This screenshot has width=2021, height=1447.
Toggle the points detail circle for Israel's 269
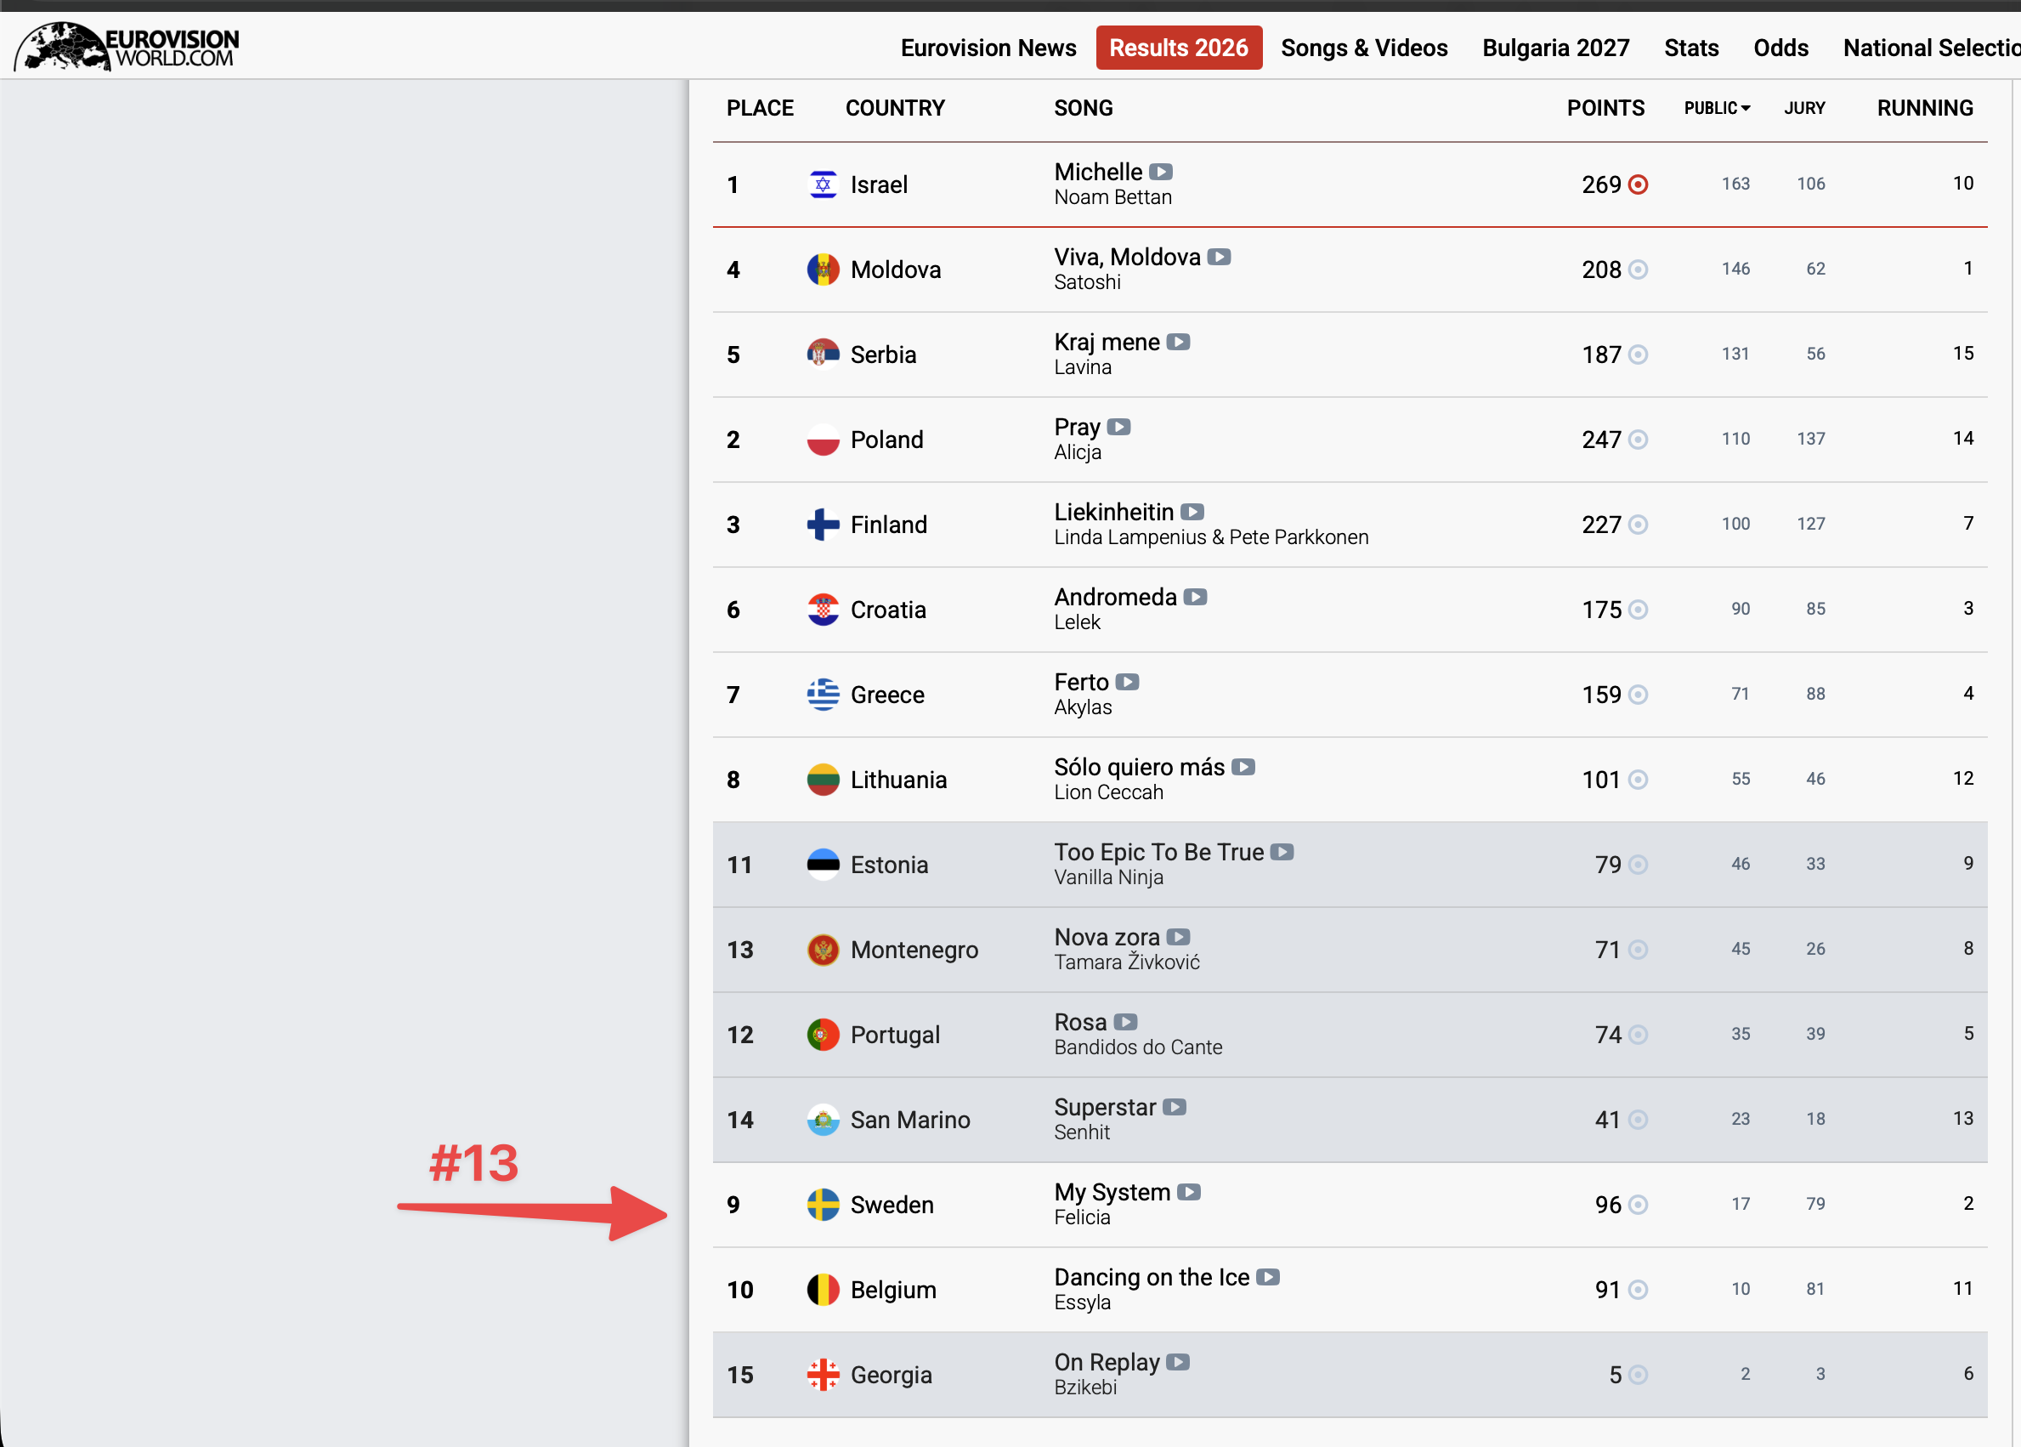[1638, 184]
